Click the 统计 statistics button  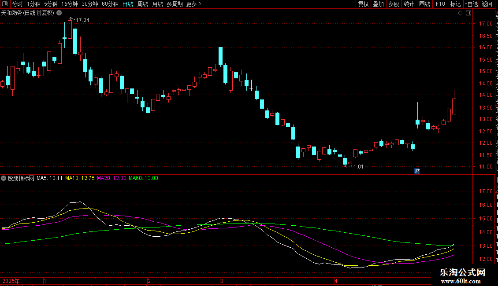point(409,4)
